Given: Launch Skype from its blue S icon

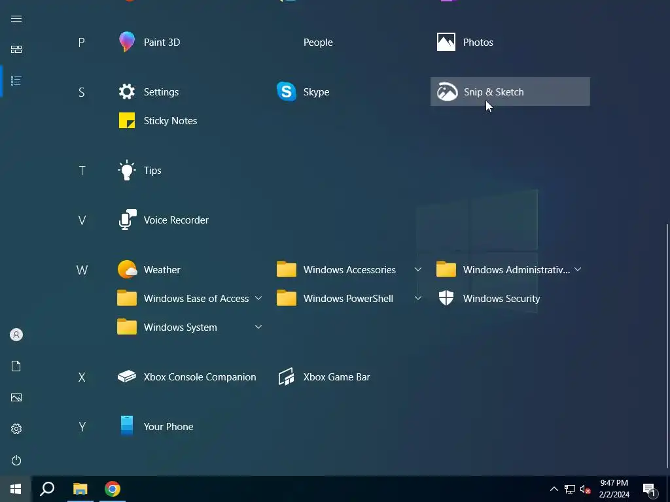Looking at the screenshot, I should point(287,92).
